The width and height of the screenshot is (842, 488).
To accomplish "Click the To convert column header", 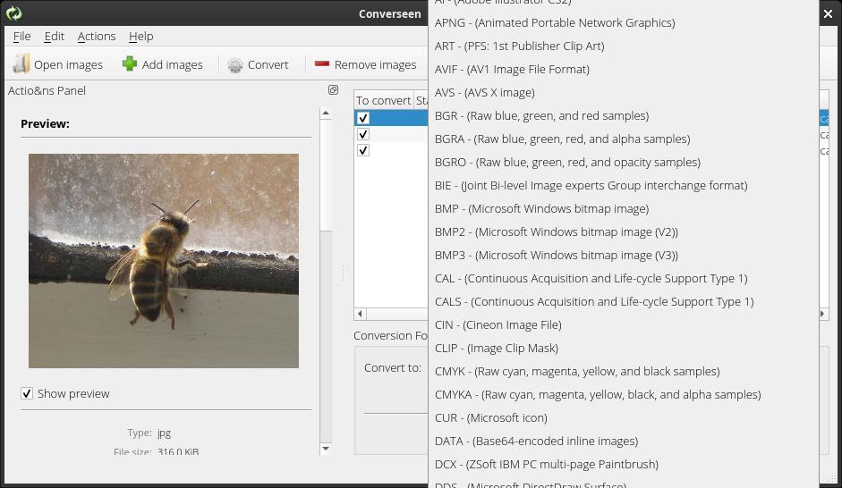I will tap(383, 100).
